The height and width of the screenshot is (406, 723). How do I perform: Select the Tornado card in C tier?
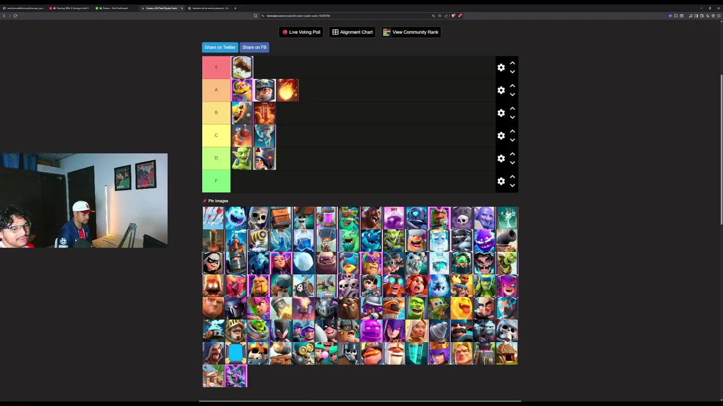coord(264,135)
